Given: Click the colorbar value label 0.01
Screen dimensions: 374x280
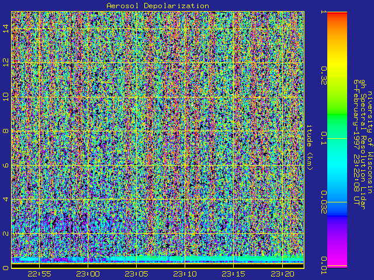Looking at the screenshot, I should (324, 265).
